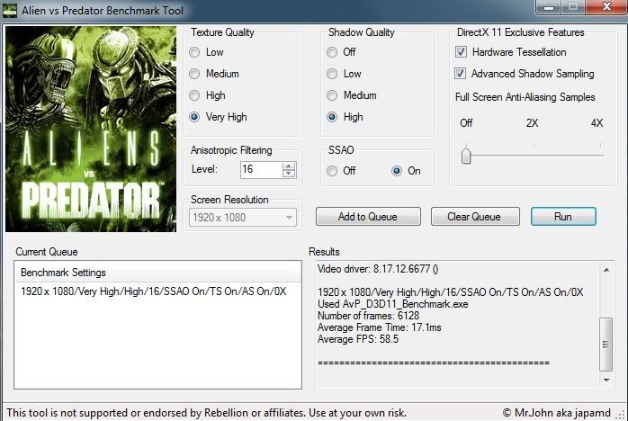Click the window resize grip in status bar
Screen dimensions: 628x421
[x=622, y=416]
